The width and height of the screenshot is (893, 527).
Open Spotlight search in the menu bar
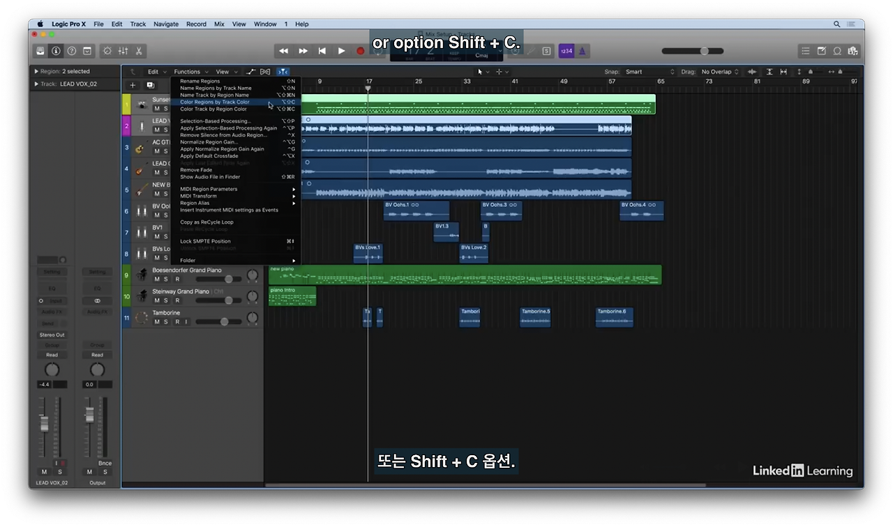click(836, 24)
